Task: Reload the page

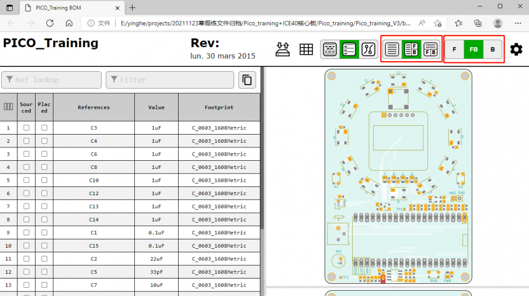Action: (50, 23)
